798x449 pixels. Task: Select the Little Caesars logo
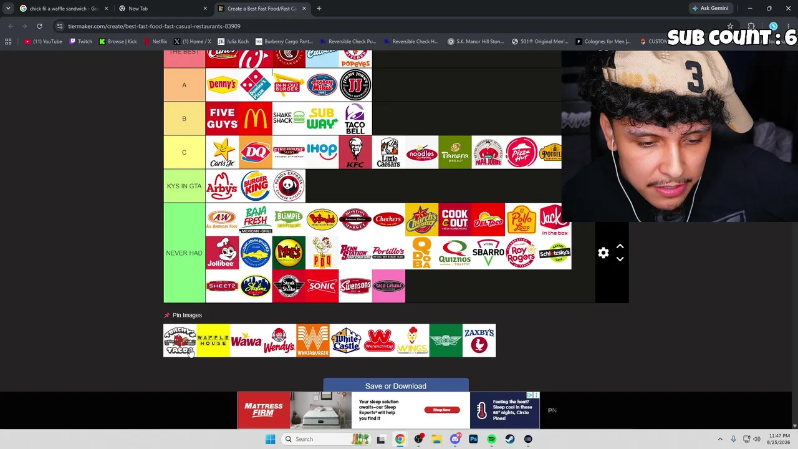(388, 152)
